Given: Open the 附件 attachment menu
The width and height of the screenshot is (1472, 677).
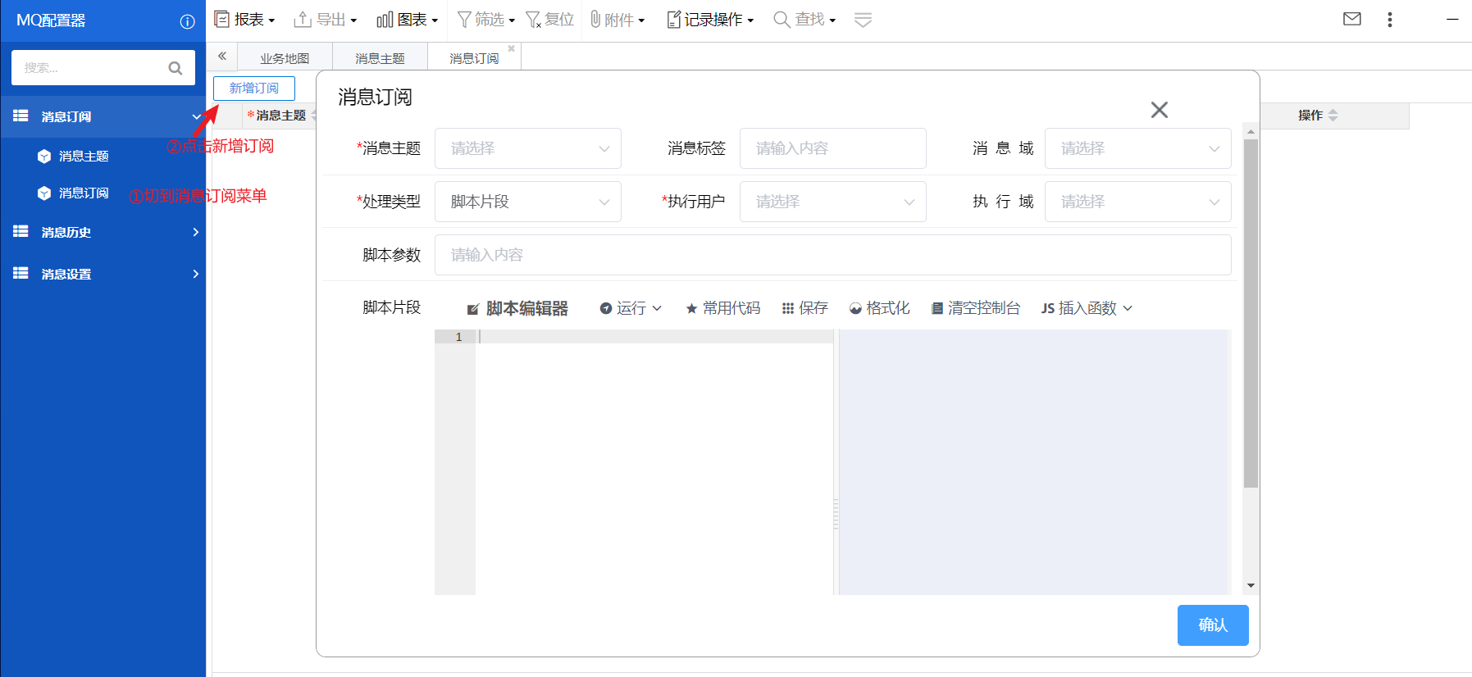Looking at the screenshot, I should tap(618, 20).
